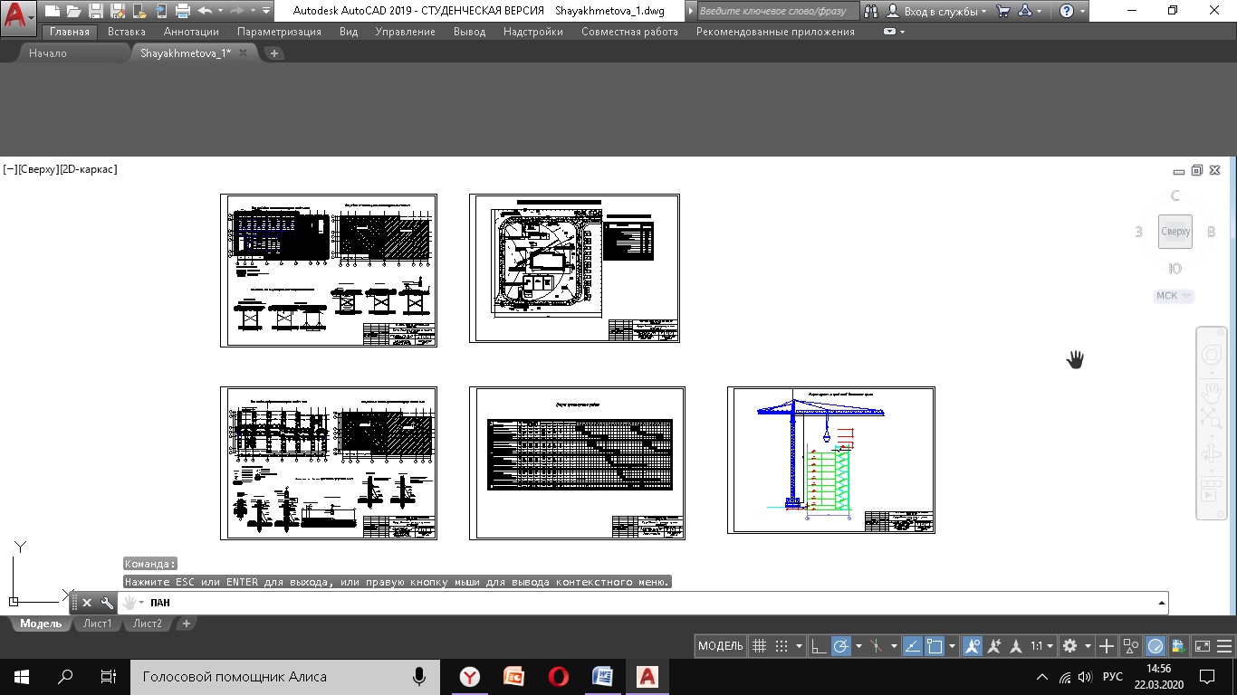Open ShowMotion in navigation bar
The width and height of the screenshot is (1237, 695).
pyautogui.click(x=1211, y=492)
